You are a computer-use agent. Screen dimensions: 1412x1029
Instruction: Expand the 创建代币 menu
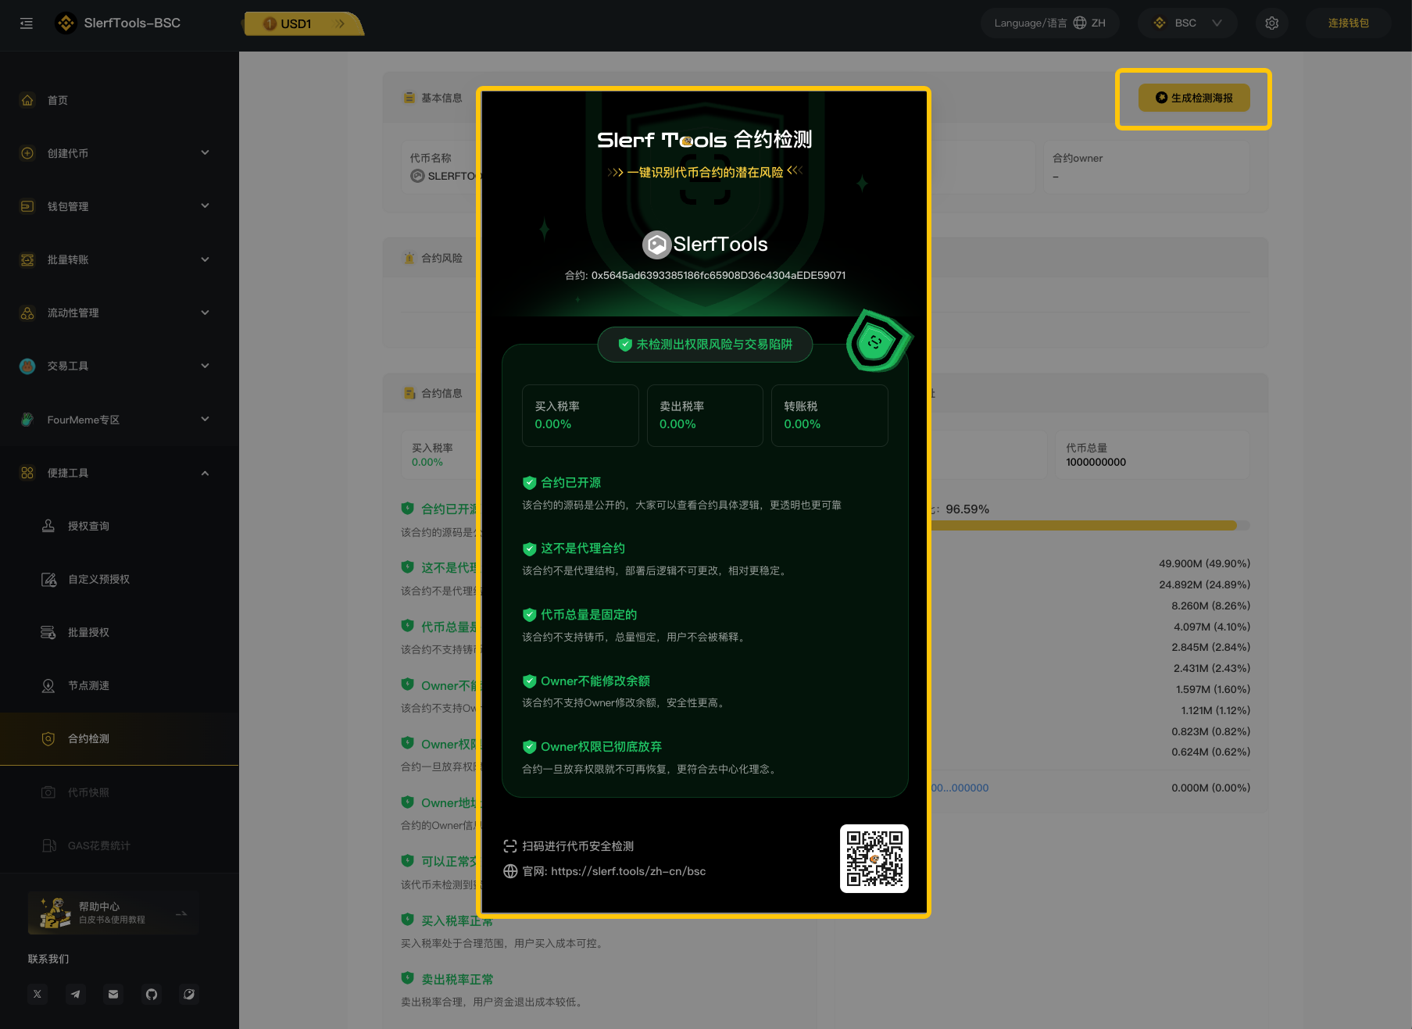point(117,153)
